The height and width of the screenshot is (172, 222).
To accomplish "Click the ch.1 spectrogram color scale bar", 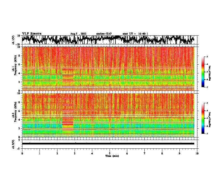I will pyautogui.click(x=203, y=72).
